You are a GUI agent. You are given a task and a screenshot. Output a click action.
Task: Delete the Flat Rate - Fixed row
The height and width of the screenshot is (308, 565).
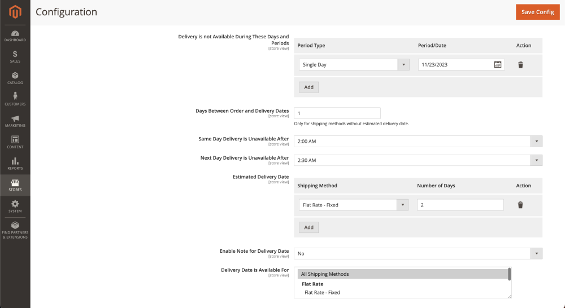click(520, 205)
